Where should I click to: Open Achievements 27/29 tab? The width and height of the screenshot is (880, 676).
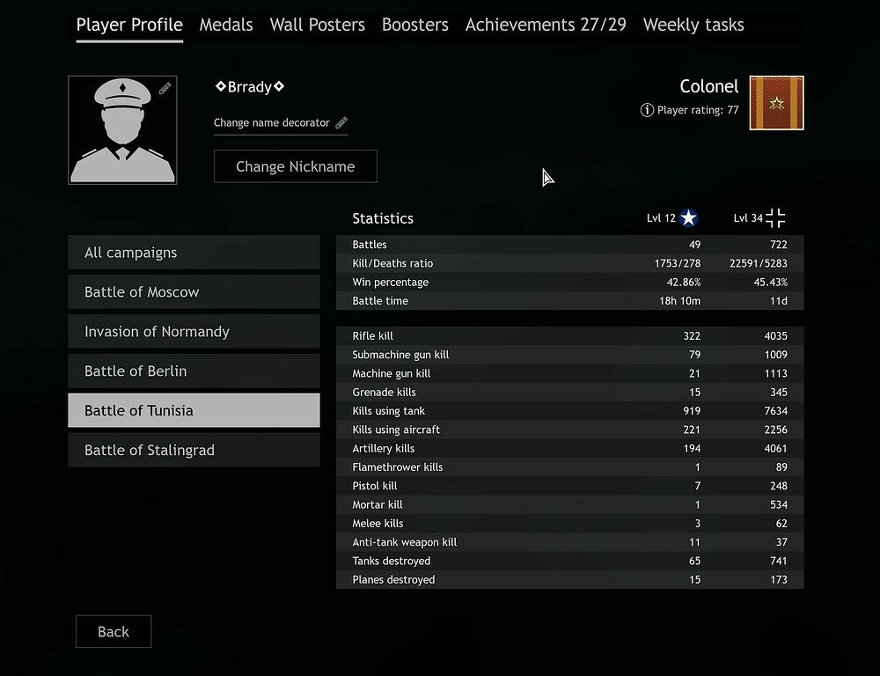click(546, 25)
